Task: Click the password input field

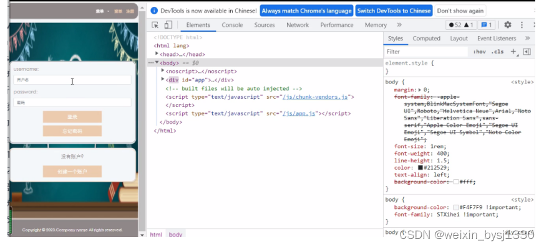Action: pos(72,103)
